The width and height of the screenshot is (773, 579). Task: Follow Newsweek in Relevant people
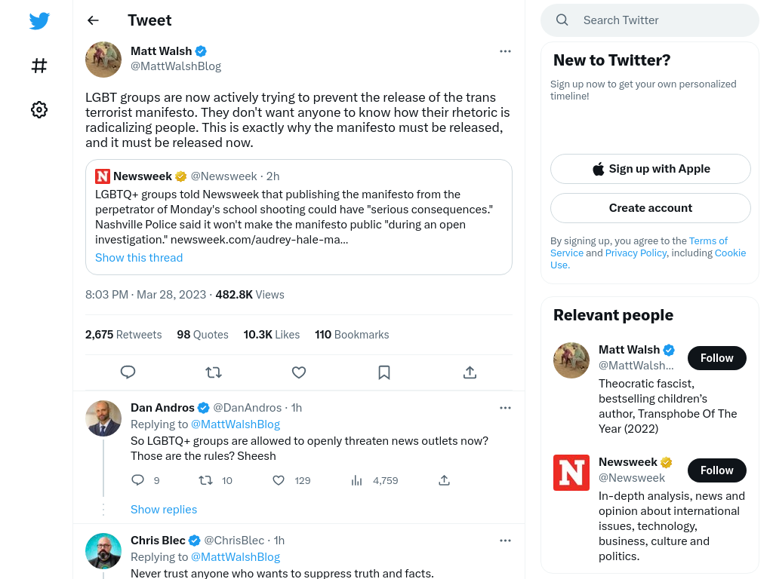[x=717, y=470]
